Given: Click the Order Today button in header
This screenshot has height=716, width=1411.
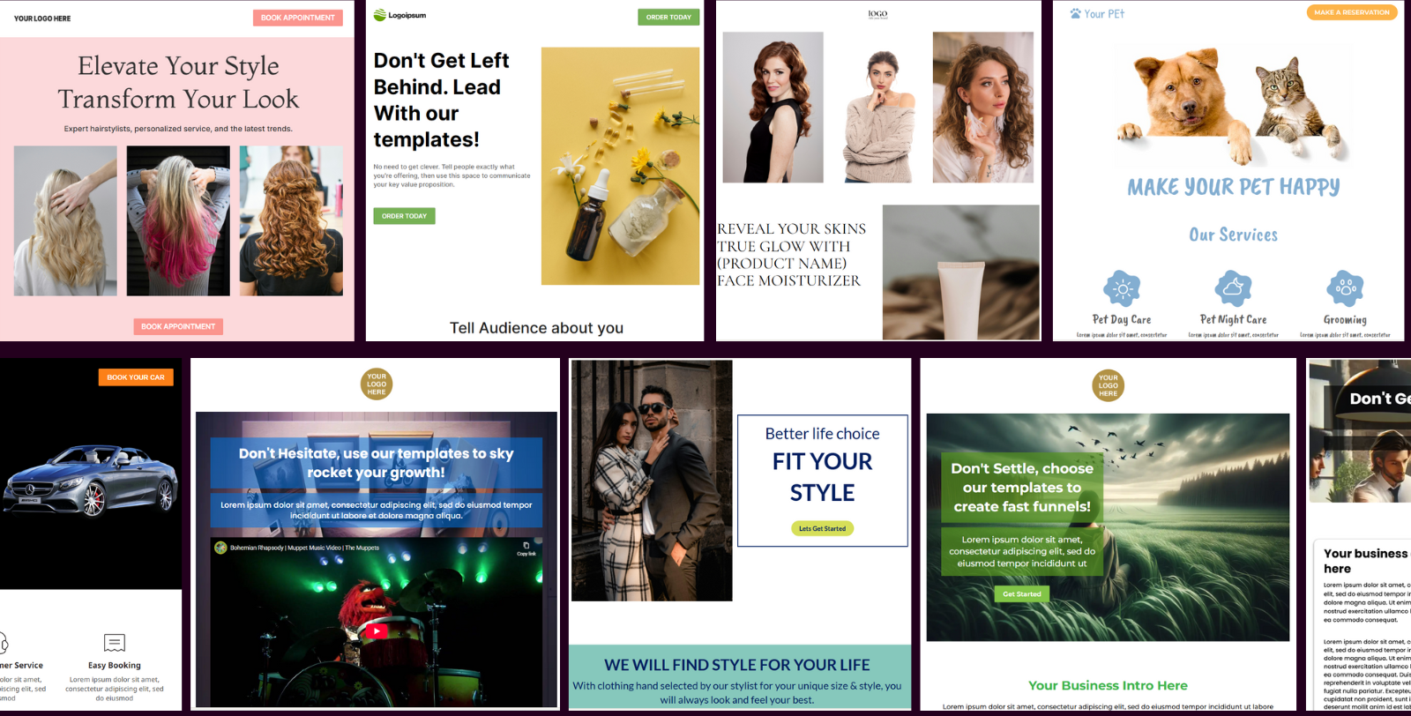Looking at the screenshot, I should [x=668, y=17].
